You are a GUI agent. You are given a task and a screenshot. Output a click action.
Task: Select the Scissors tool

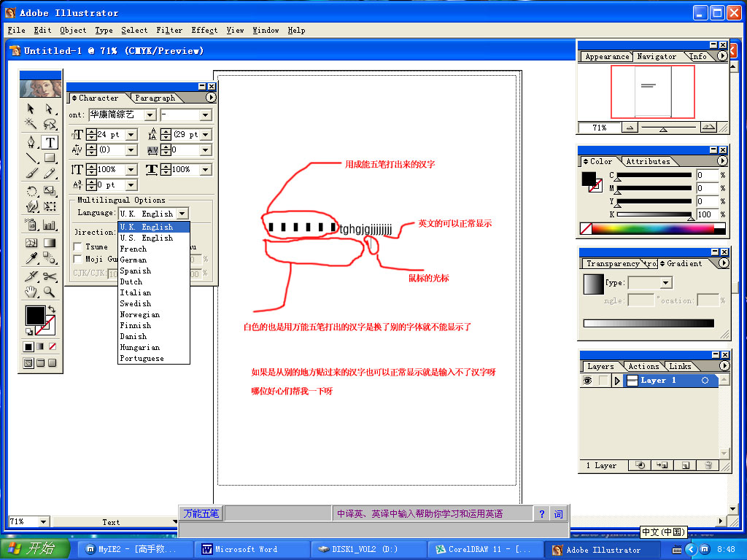click(50, 276)
